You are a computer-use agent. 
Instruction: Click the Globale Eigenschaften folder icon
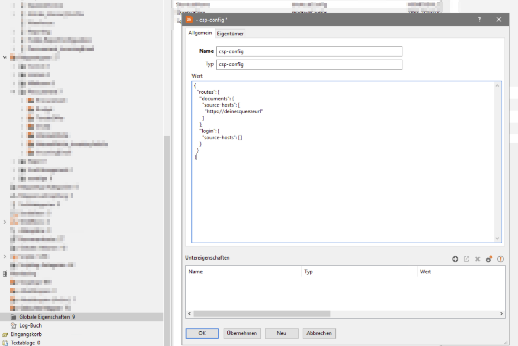pos(14,317)
